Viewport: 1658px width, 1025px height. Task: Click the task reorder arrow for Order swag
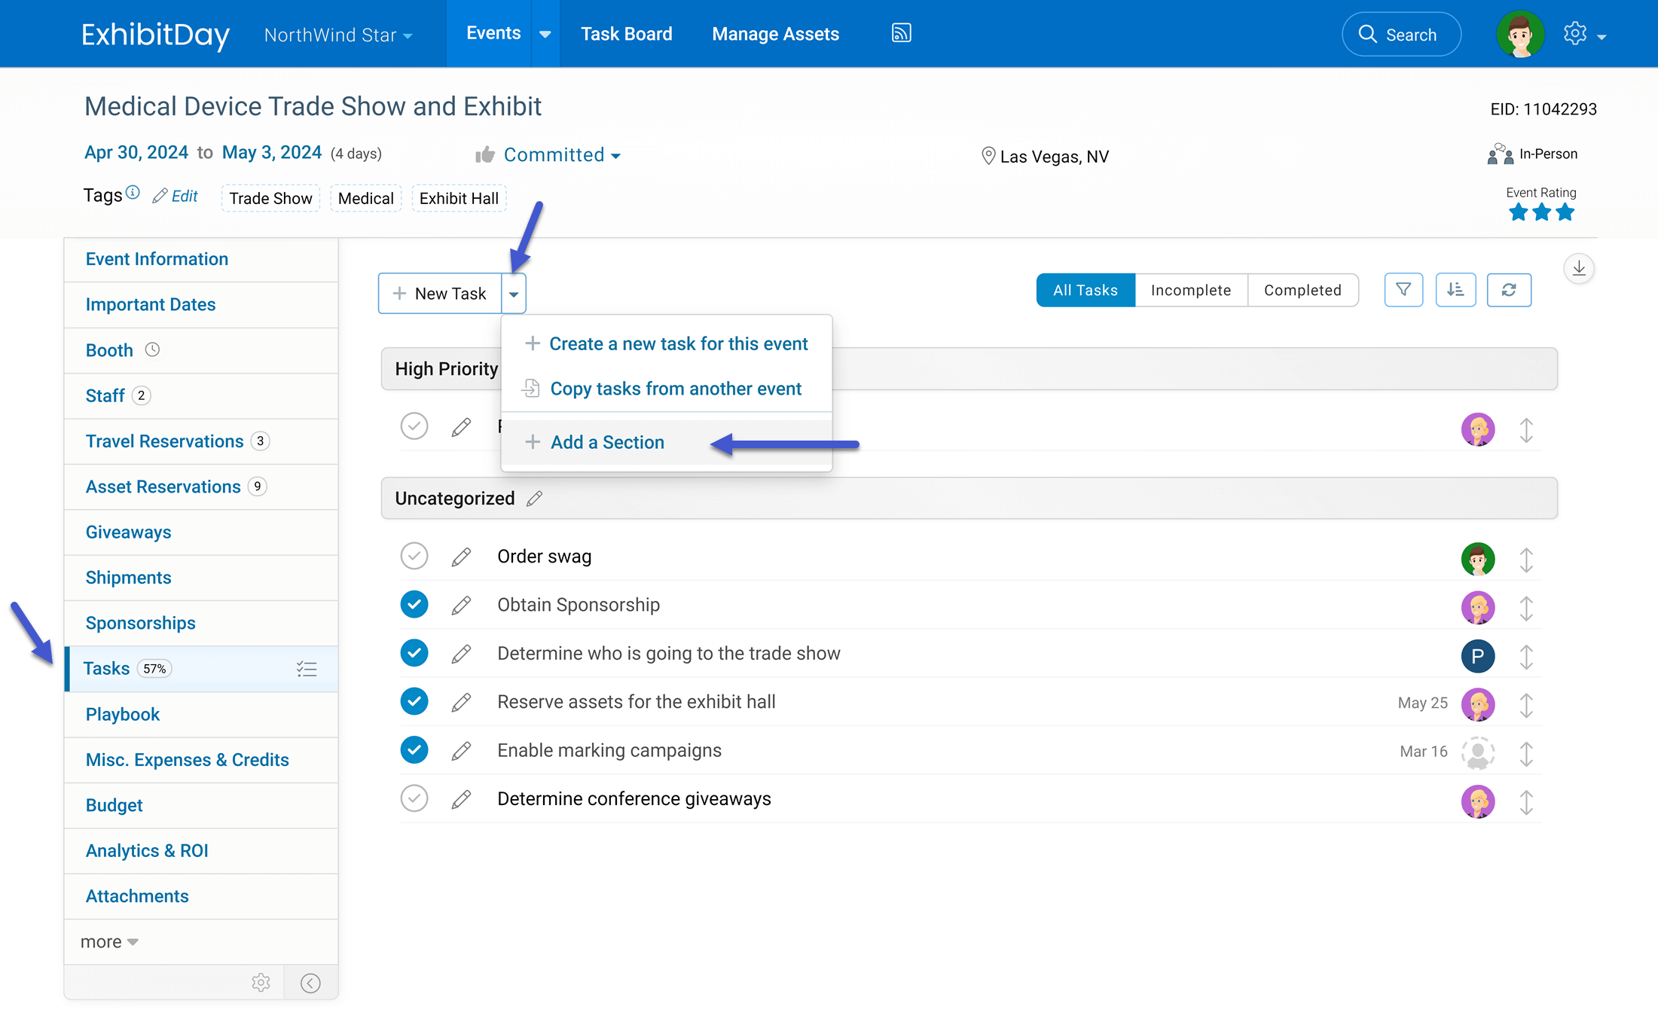pyautogui.click(x=1528, y=555)
